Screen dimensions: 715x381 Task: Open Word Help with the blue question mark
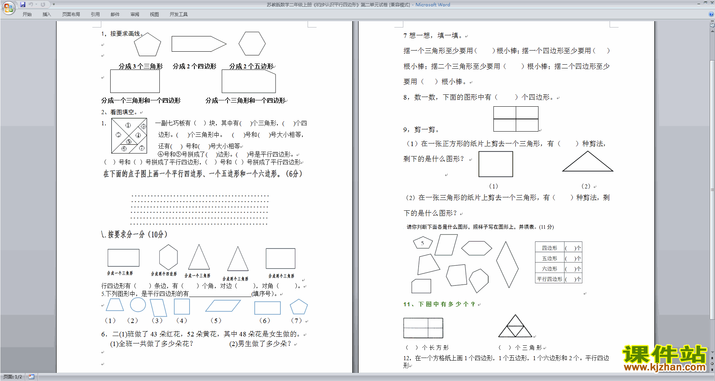[711, 14]
